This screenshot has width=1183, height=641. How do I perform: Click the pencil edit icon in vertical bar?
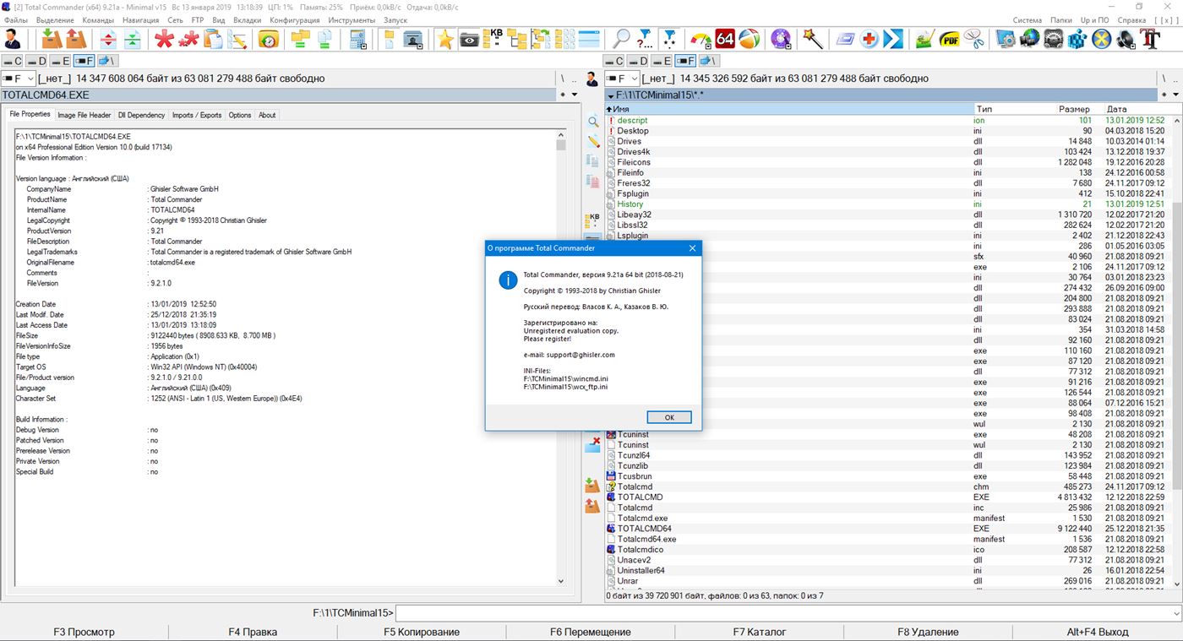[593, 141]
